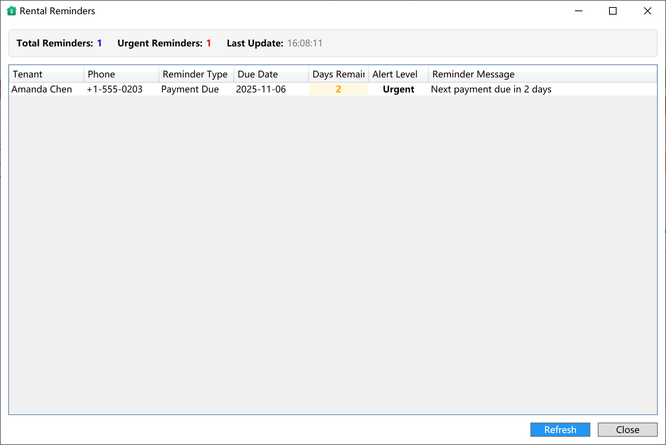
Task: Click the highlighted days remaining value 2
Action: 338,89
